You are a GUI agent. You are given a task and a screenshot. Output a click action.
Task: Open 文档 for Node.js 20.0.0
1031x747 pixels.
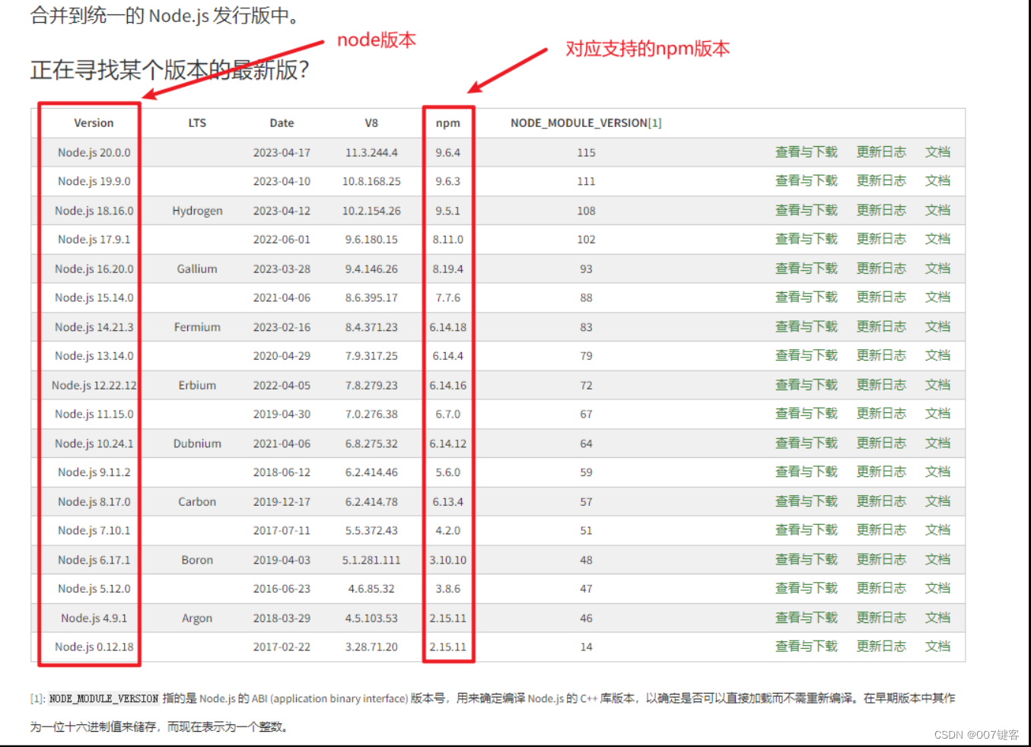937,151
